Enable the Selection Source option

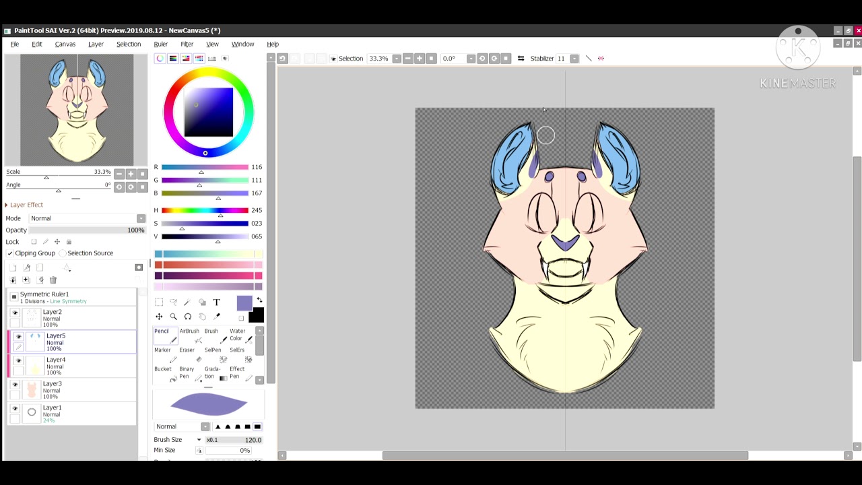point(63,253)
